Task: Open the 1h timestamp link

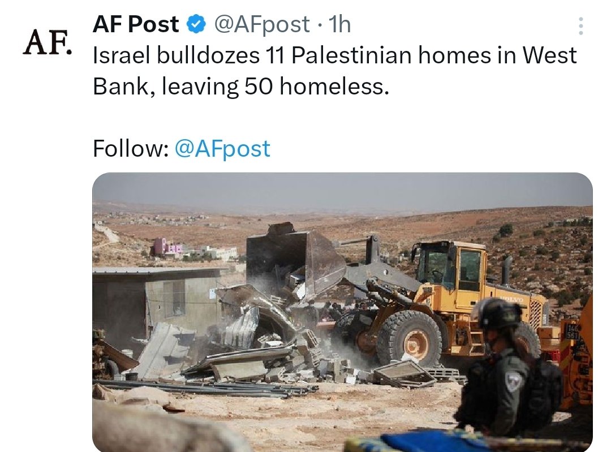Action: [x=339, y=24]
